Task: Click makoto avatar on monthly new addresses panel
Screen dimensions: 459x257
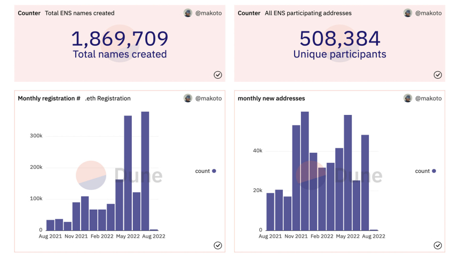Action: point(408,98)
